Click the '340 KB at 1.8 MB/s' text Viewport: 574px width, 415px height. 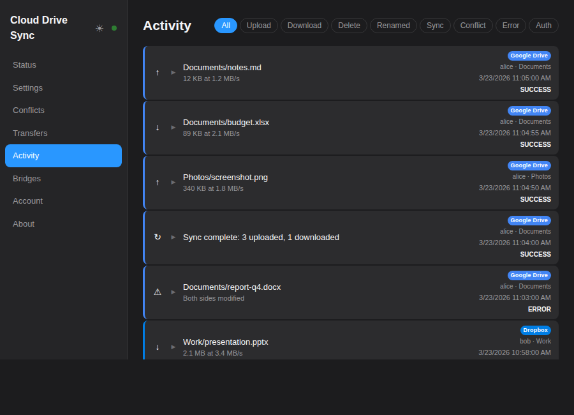click(213, 189)
